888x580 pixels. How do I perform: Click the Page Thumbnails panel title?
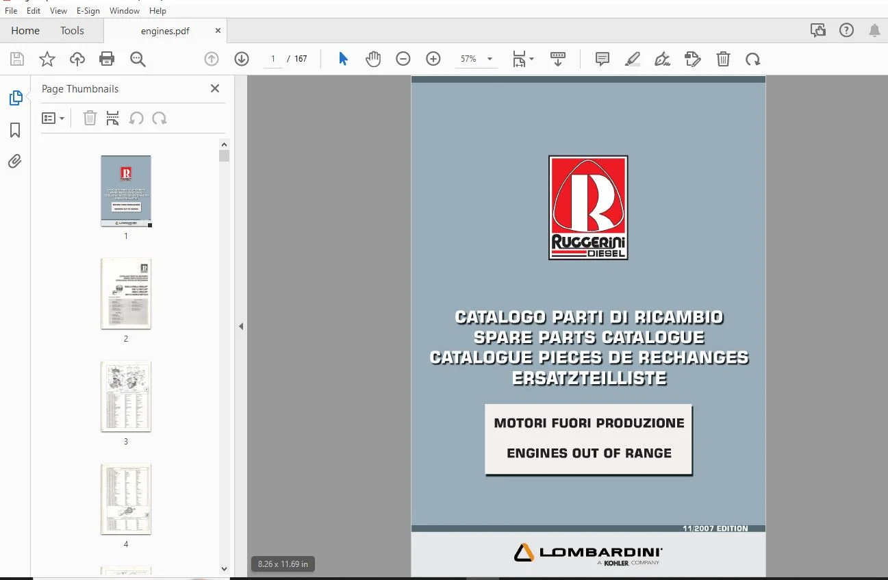click(x=80, y=89)
